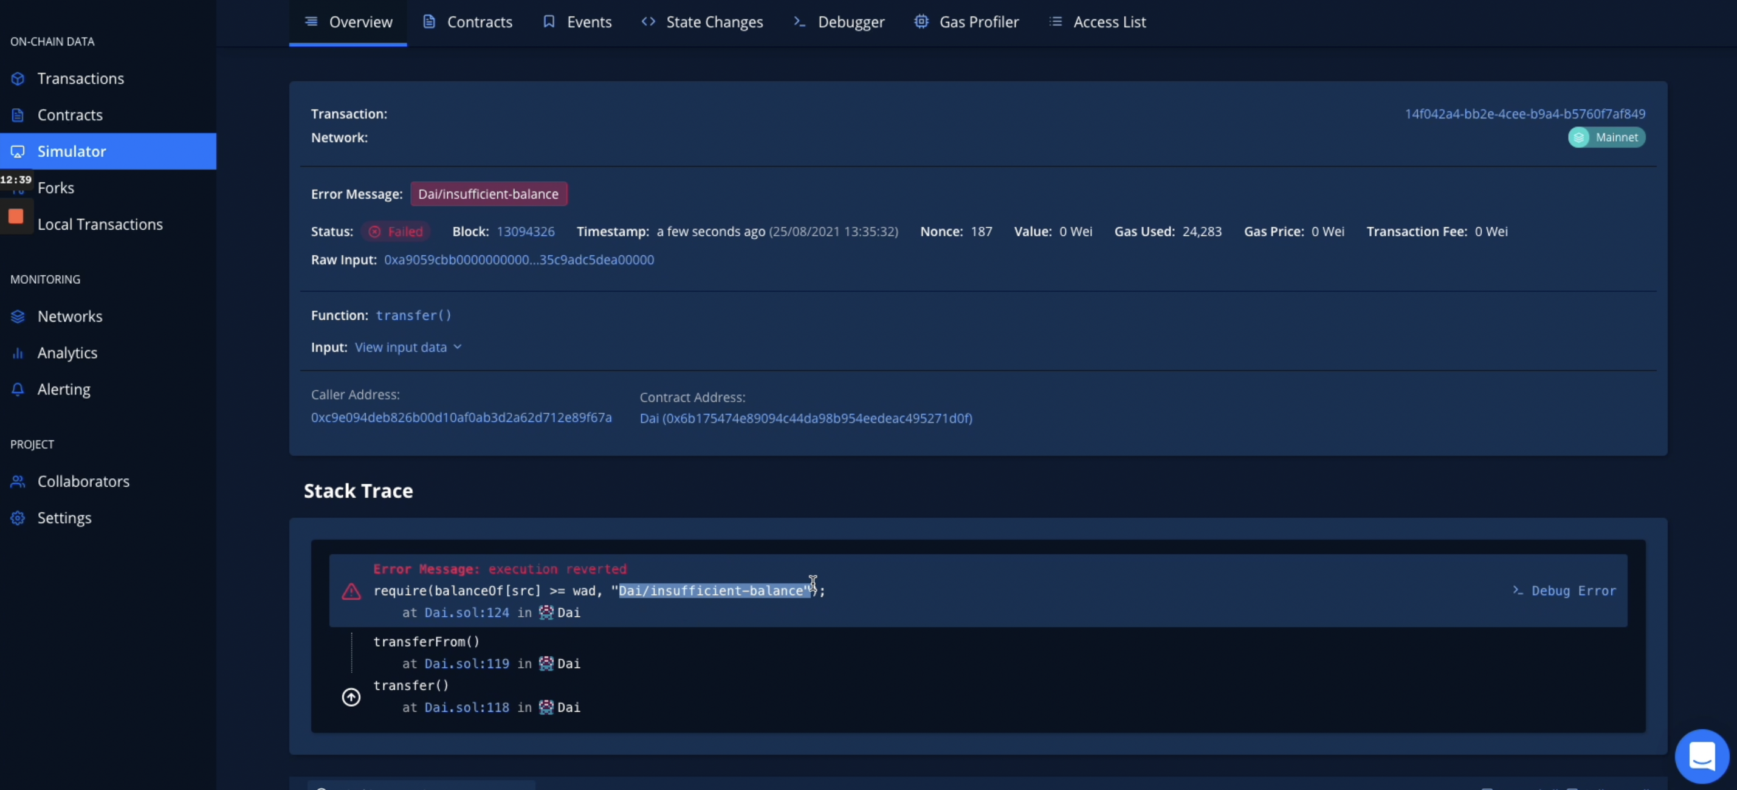Viewport: 1737px width, 790px height.
Task: Click the View input data chevron
Action: point(457,348)
